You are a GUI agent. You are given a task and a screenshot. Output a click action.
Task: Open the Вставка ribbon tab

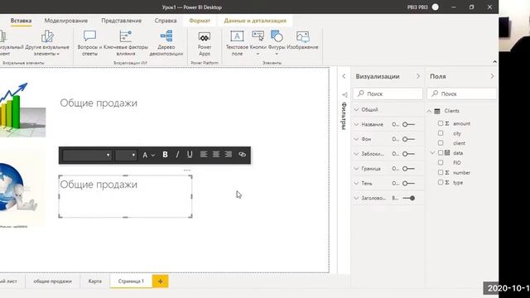click(21, 21)
